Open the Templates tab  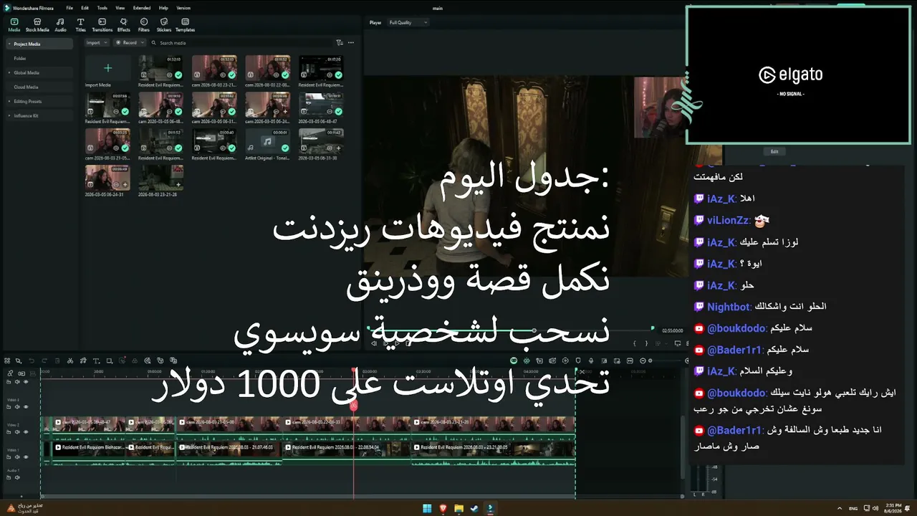coord(185,25)
